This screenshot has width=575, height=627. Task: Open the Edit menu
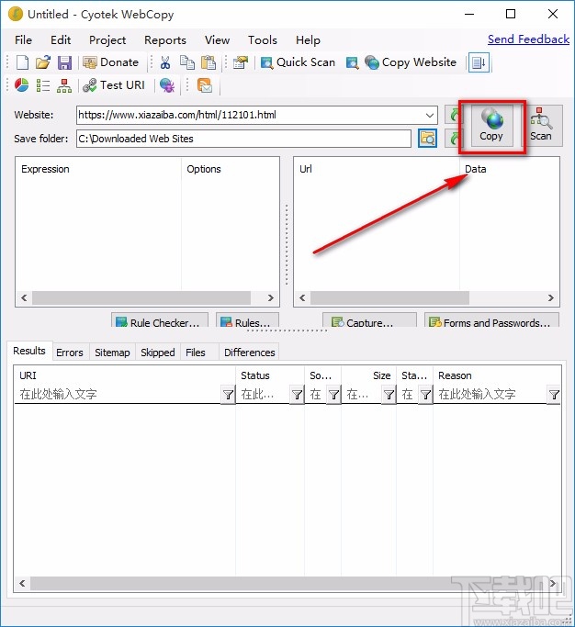[61, 40]
